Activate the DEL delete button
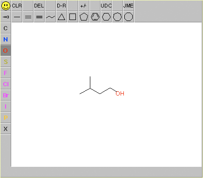 pos(39,6)
